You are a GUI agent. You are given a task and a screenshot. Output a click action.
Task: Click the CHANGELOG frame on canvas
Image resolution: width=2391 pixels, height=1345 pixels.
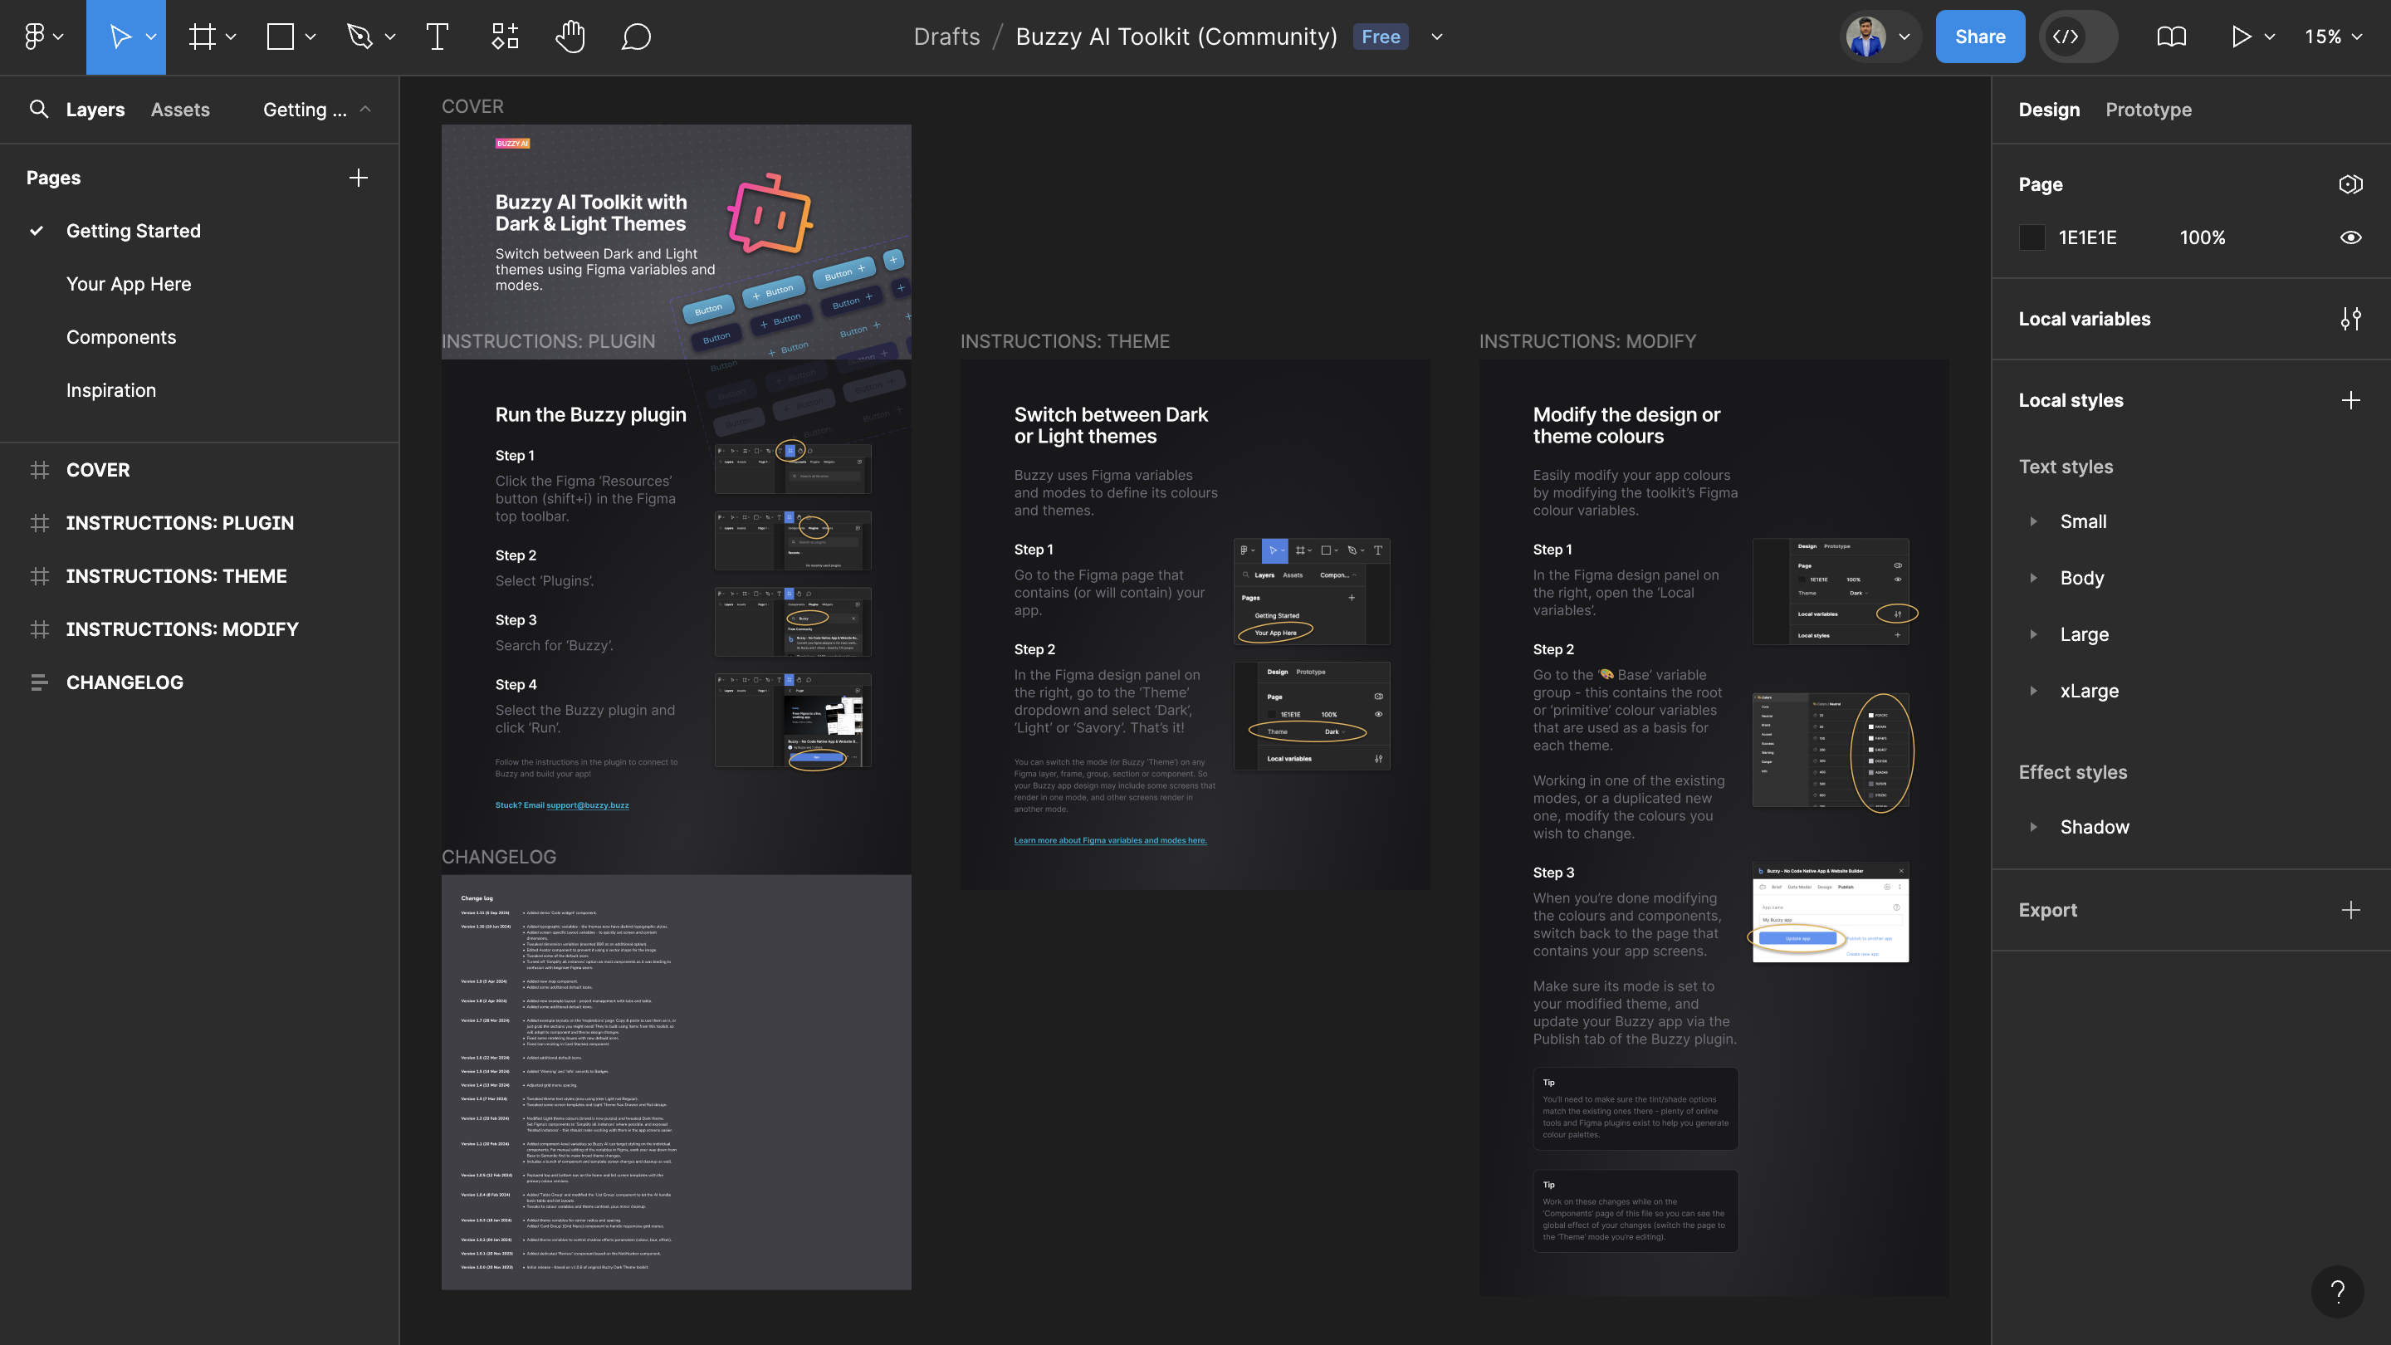[676, 1081]
